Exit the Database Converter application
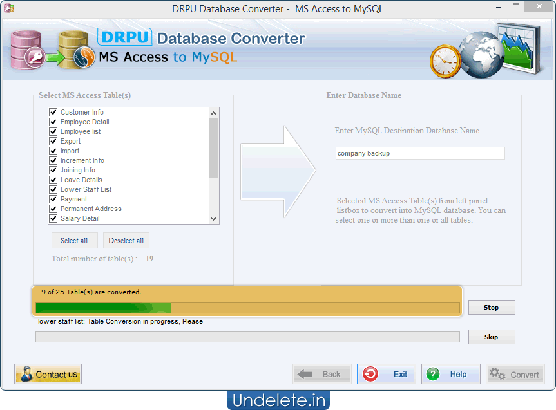 click(387, 374)
